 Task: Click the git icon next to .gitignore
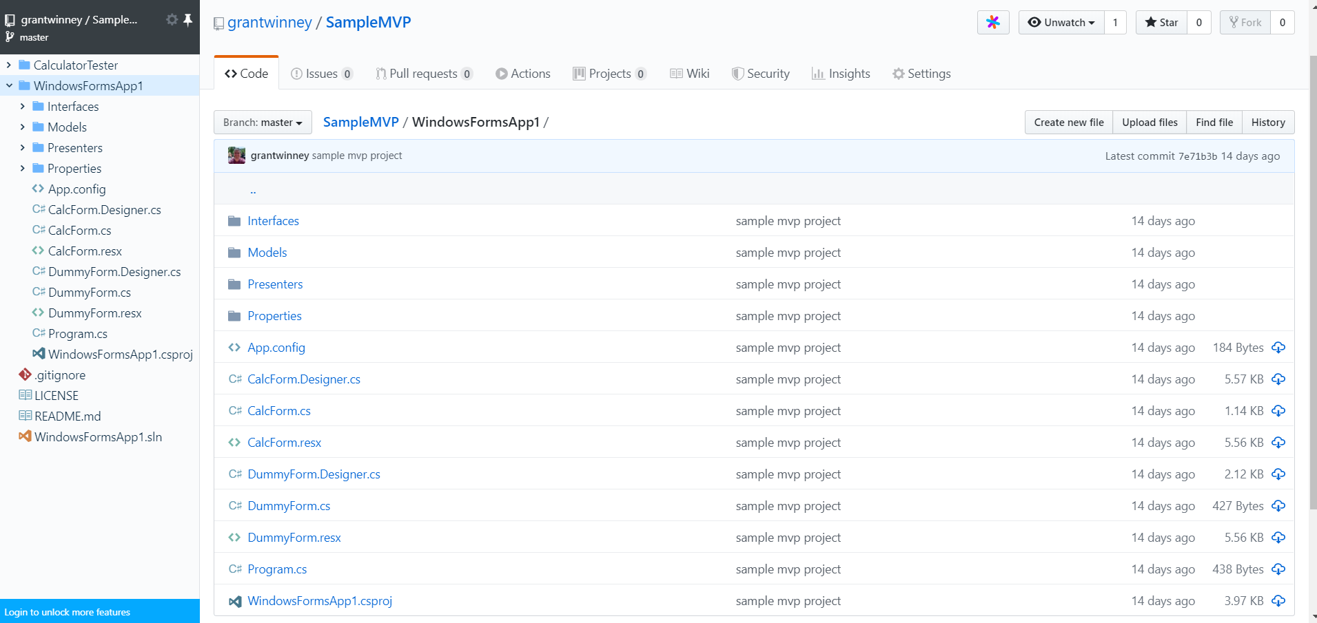25,374
